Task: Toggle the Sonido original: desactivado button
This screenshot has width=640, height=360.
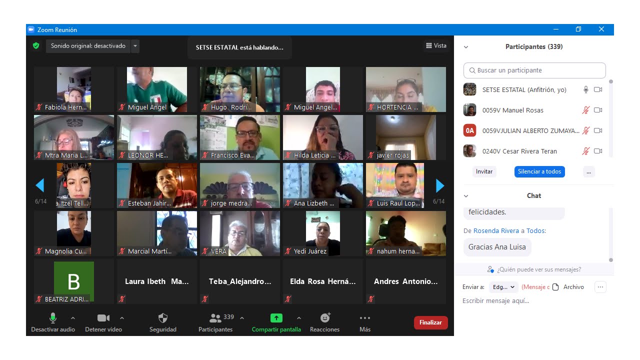Action: [88, 46]
